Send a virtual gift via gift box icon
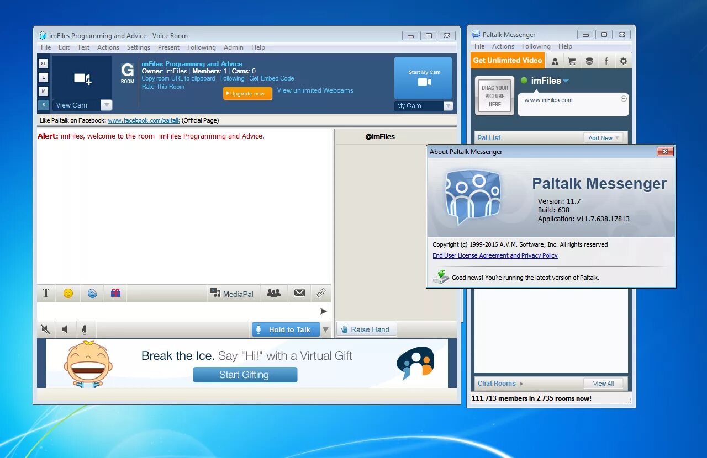This screenshot has height=458, width=707. (x=115, y=293)
